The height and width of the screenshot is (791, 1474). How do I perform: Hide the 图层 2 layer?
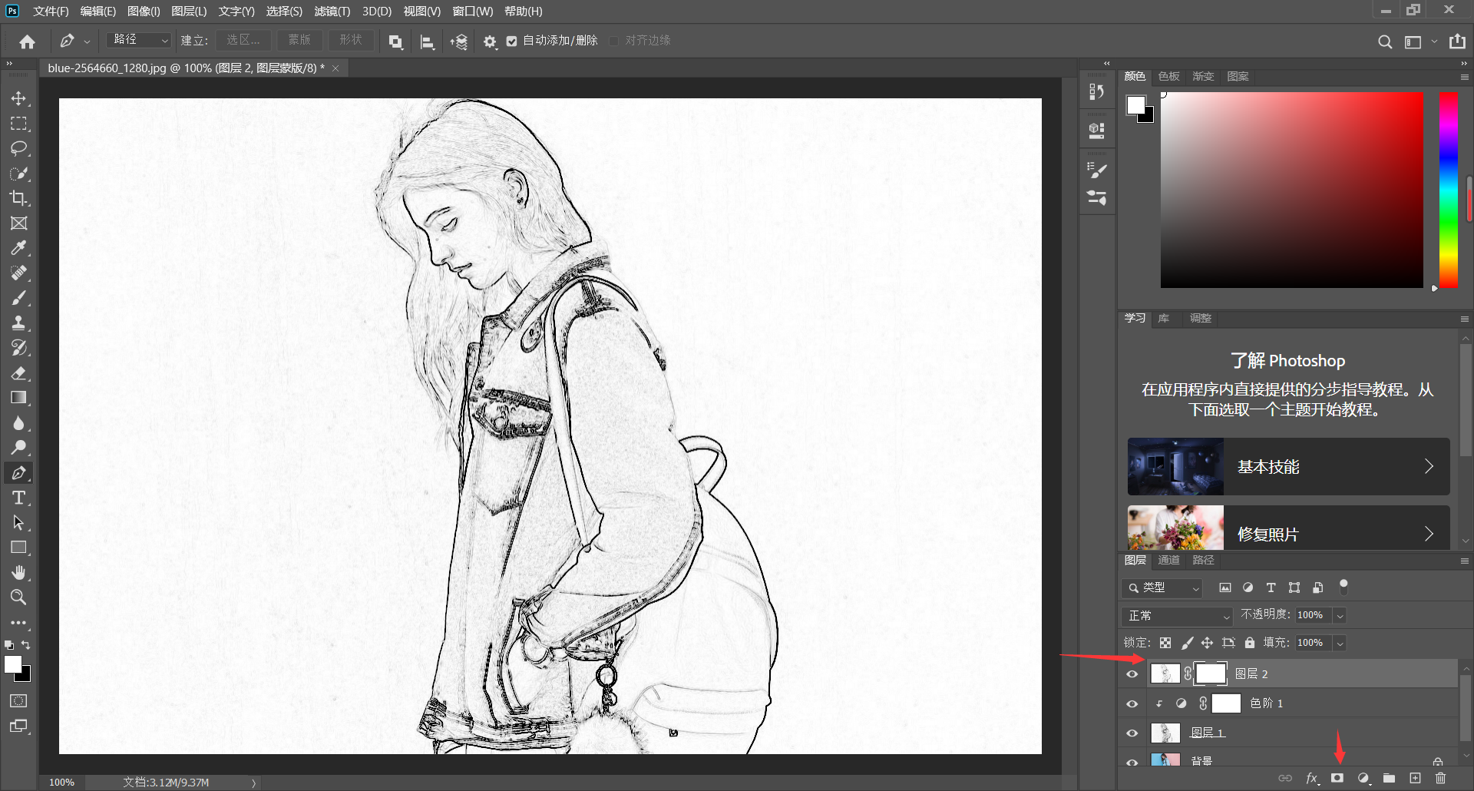click(1132, 674)
